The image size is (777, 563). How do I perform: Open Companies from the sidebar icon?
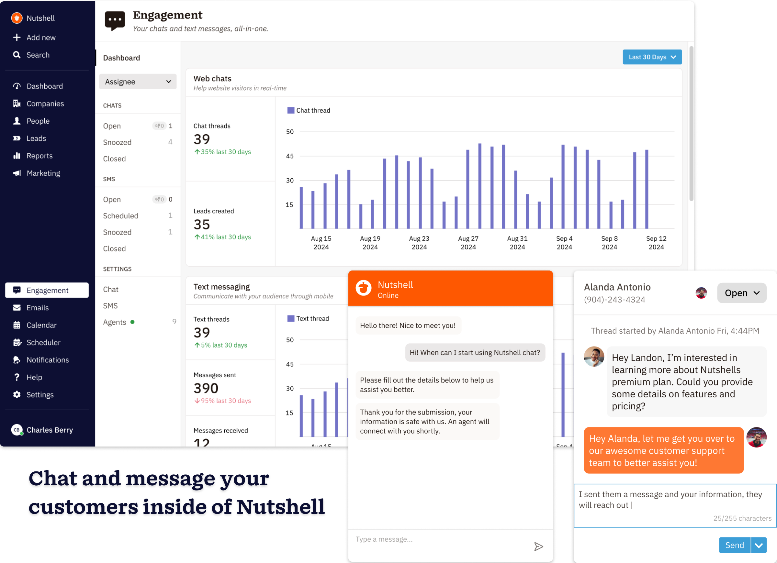point(17,104)
